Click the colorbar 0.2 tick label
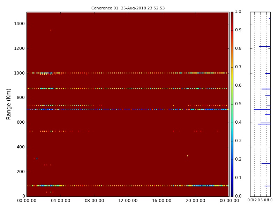Viewport: 279px width, 209px height. [x=238, y=159]
